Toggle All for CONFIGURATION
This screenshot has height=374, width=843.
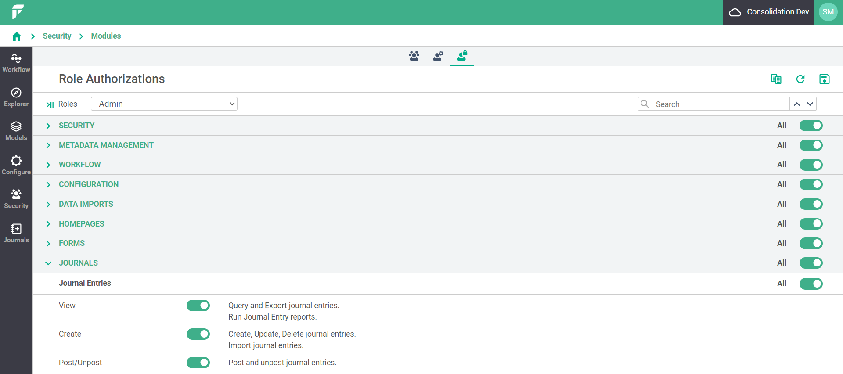pyautogui.click(x=811, y=184)
